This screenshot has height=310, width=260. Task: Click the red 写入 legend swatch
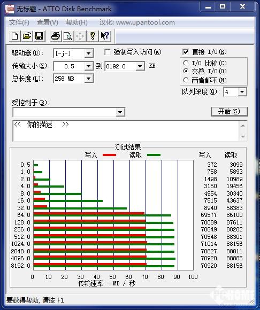click(x=110, y=155)
